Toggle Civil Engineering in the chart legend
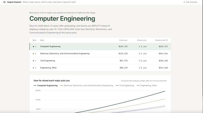This screenshot has width=203, height=113. click(125, 85)
